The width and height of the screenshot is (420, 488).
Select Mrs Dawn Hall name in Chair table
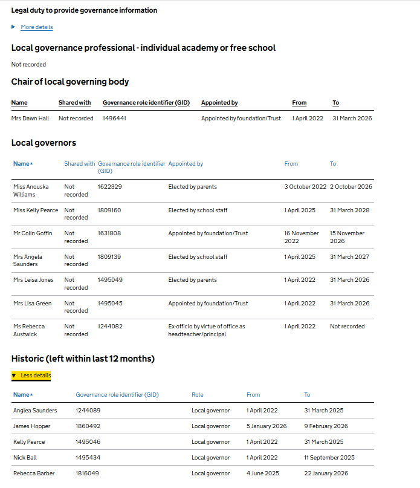(x=30, y=119)
